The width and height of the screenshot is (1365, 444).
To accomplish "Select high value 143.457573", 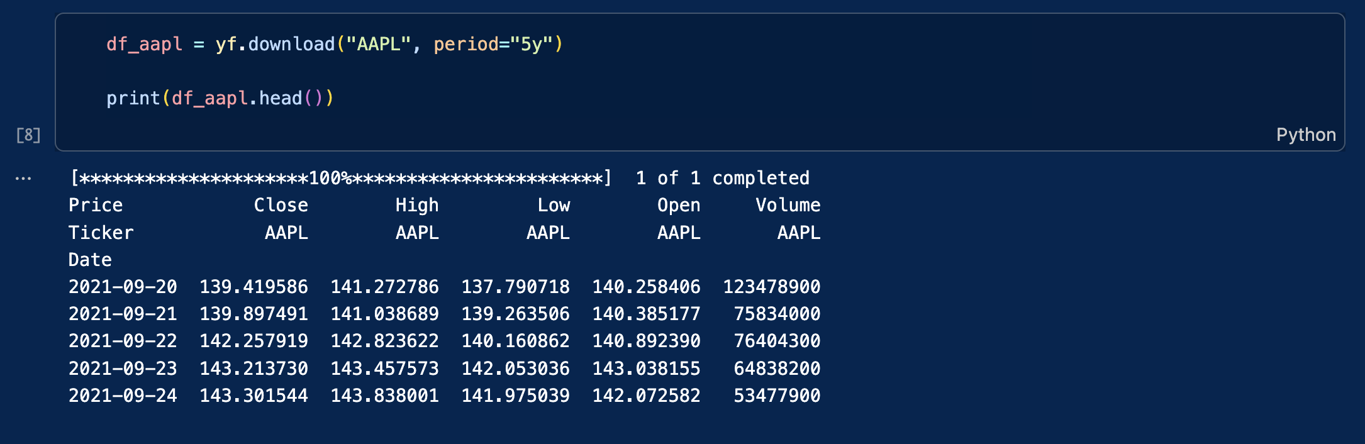I will [384, 369].
